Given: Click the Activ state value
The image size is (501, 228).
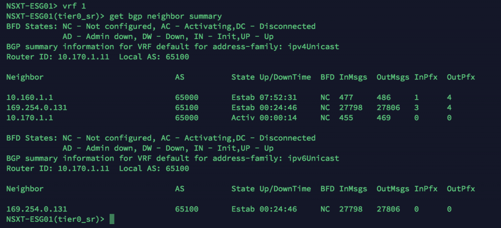Looking at the screenshot, I should 243,118.
